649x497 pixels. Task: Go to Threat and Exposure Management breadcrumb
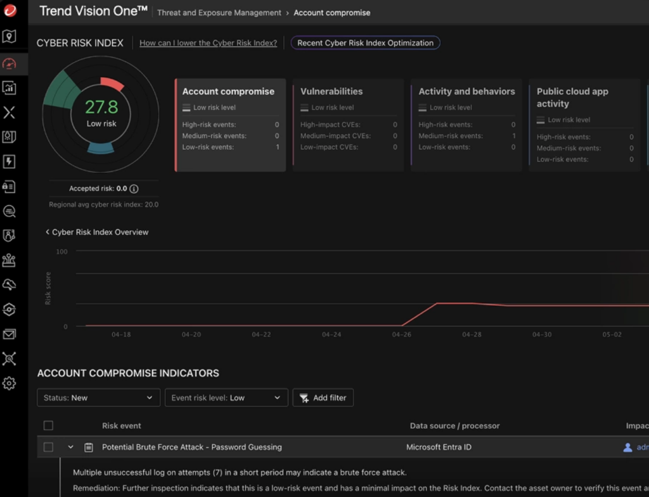tap(219, 13)
